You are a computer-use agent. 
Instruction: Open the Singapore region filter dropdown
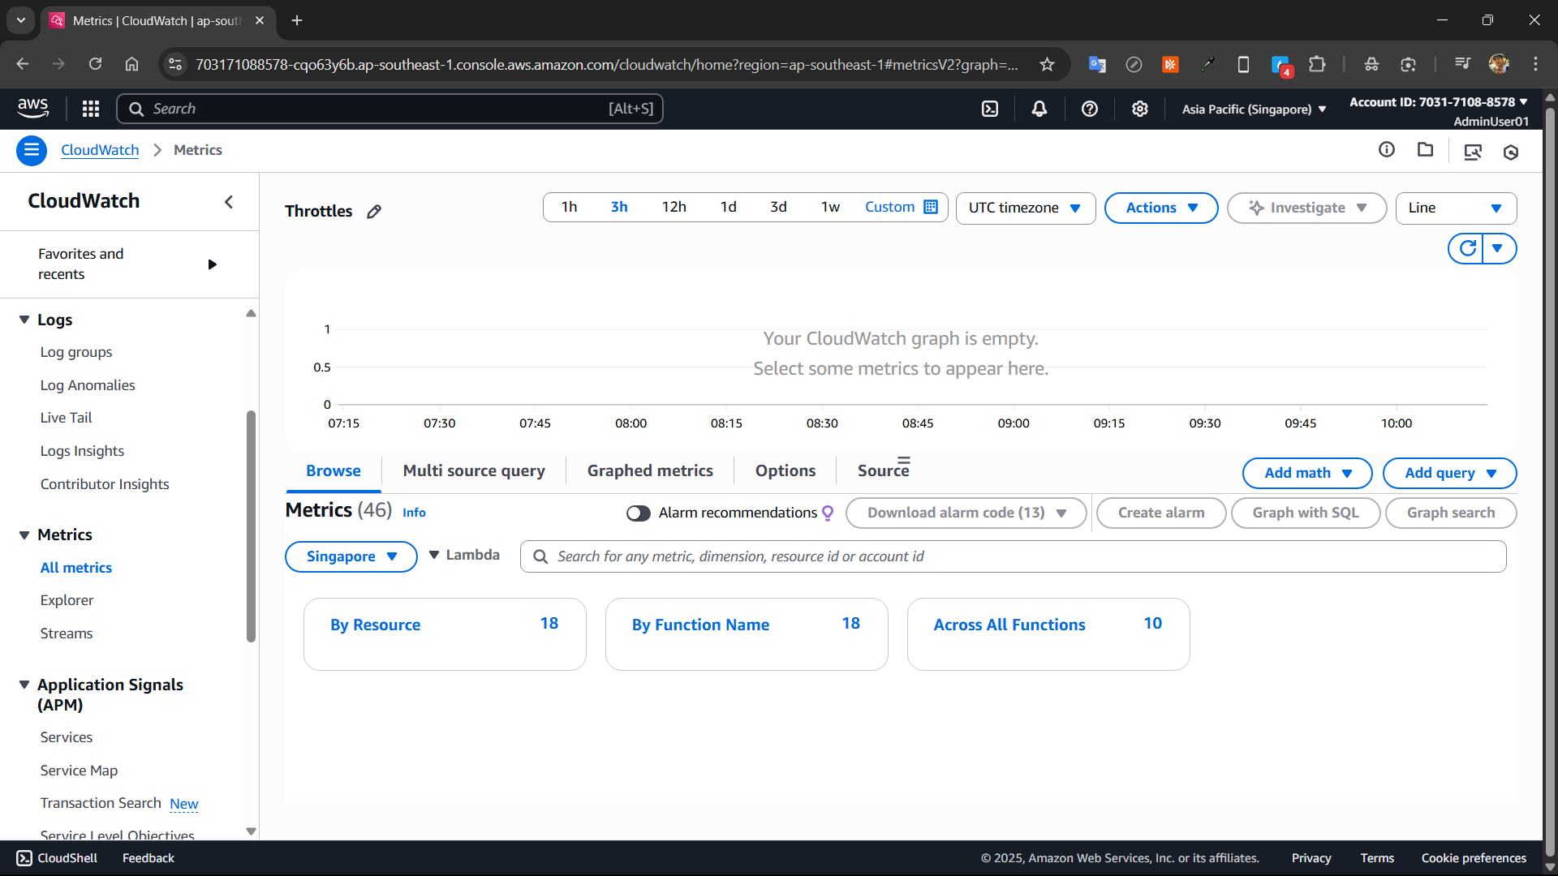pyautogui.click(x=351, y=556)
